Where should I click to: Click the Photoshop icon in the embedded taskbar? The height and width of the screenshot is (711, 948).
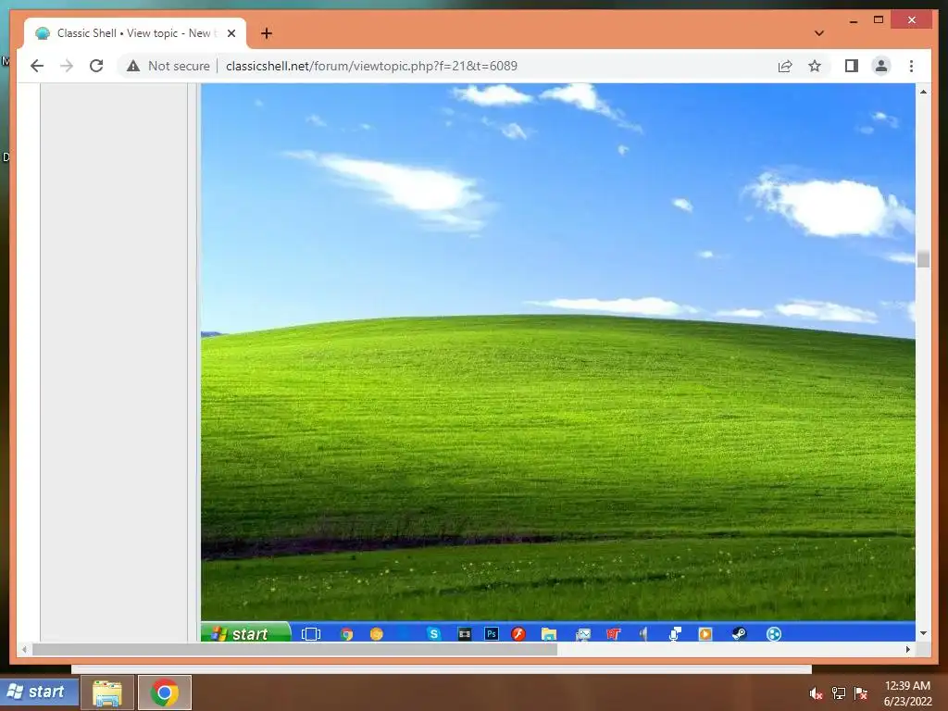pos(492,633)
